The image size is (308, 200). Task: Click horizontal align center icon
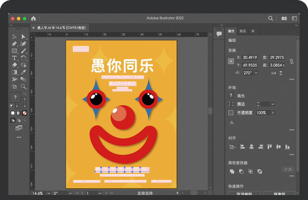pos(251,147)
